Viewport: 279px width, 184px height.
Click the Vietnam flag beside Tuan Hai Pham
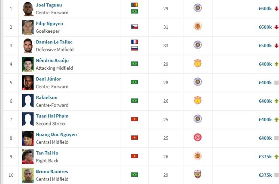pos(134,119)
